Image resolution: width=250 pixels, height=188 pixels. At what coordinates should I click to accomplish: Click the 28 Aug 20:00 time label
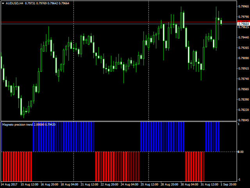170,184
